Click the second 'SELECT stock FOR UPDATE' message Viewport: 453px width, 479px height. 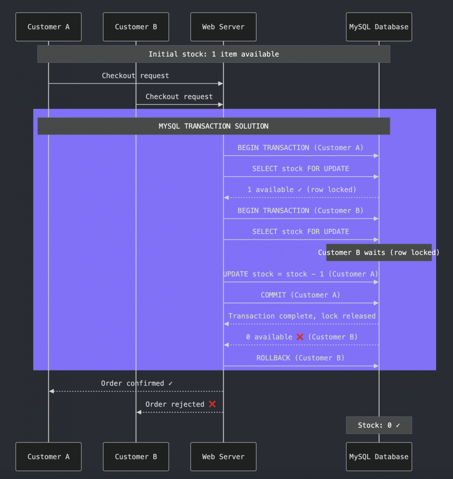(x=301, y=232)
